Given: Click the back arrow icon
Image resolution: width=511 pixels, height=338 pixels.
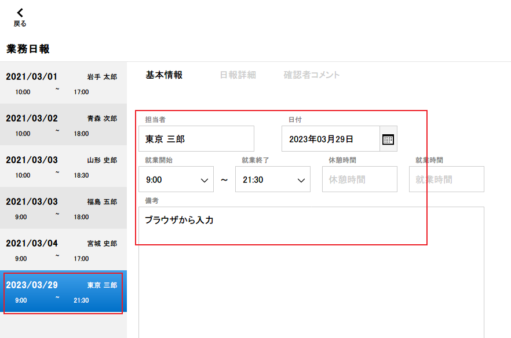Looking at the screenshot, I should click(x=20, y=13).
